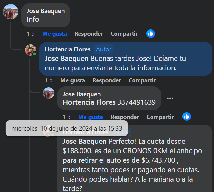Viewport: 214px width, 192px height.
Task: Open Jose Baequen's profile picture on Info comment
Action: tap(11, 12)
